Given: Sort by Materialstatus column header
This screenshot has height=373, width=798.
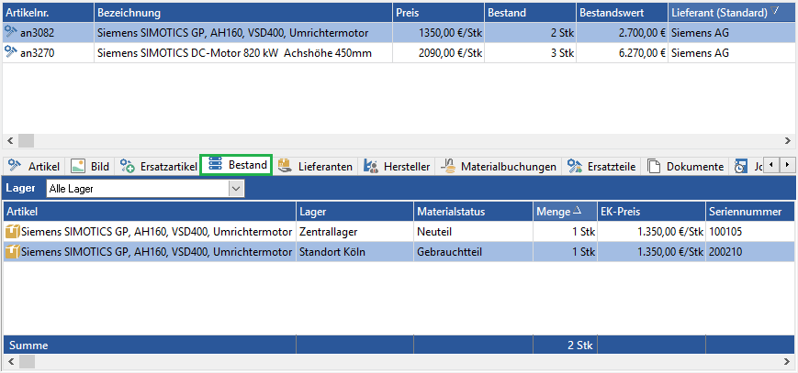Looking at the screenshot, I should click(474, 212).
